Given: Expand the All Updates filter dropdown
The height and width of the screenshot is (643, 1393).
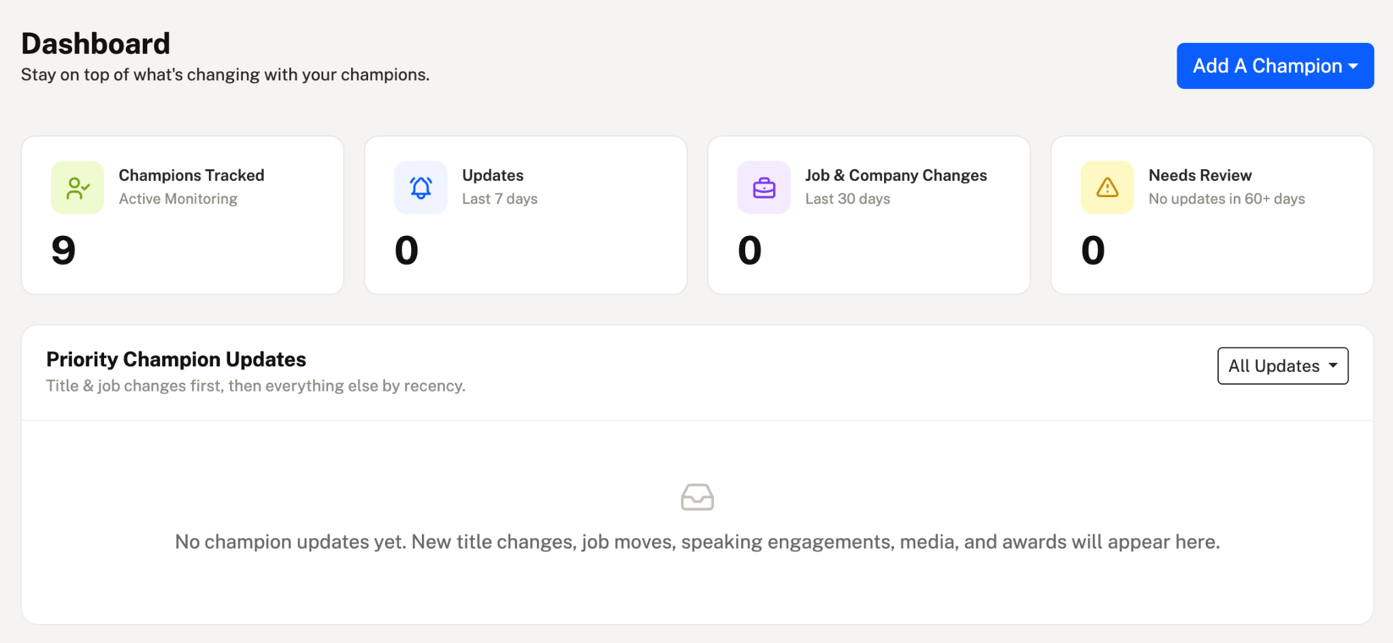Looking at the screenshot, I should click(1282, 366).
